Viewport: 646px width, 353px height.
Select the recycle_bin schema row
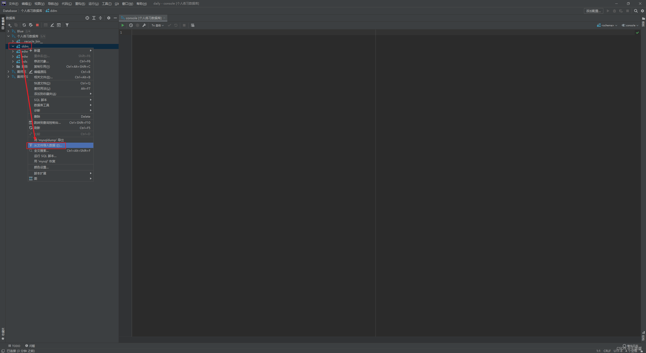pos(62,41)
